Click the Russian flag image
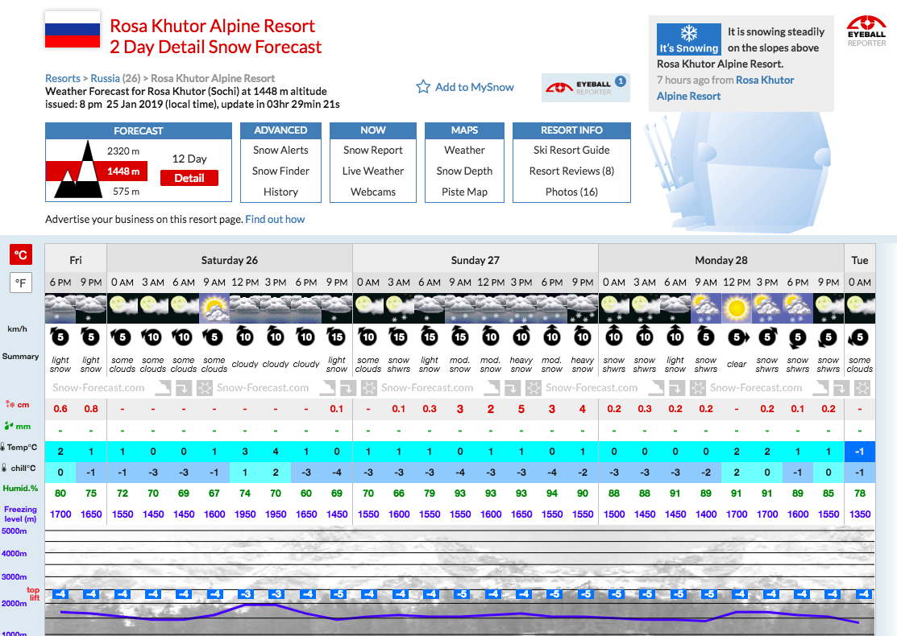897x636 pixels. [73, 30]
